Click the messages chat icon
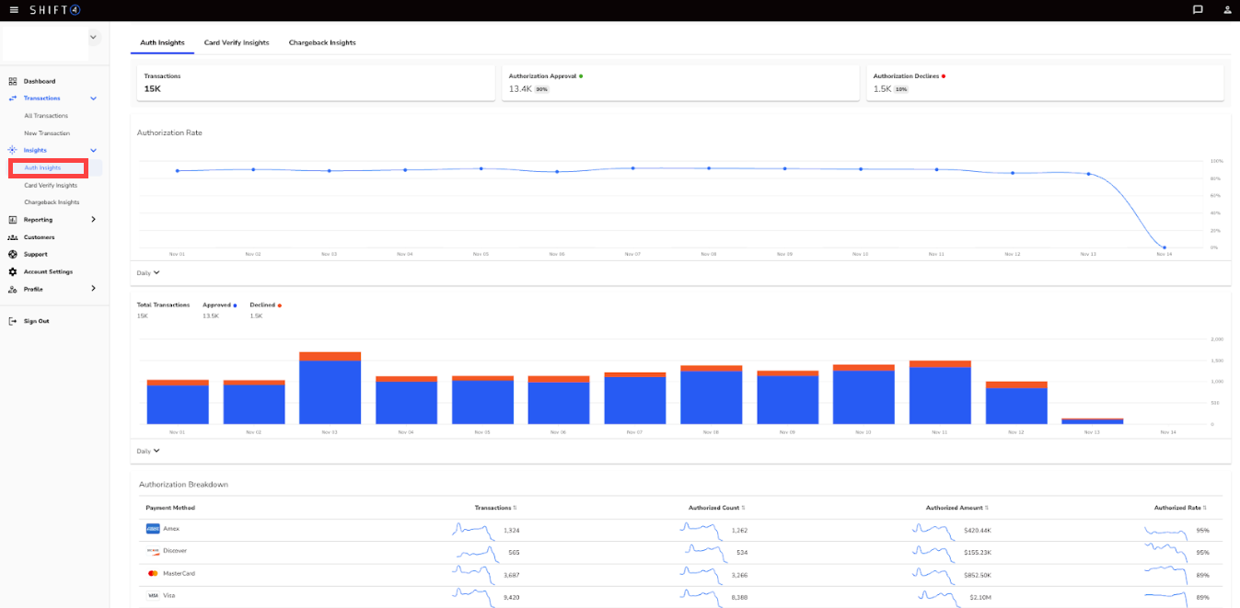1240x608 pixels. (x=1198, y=10)
